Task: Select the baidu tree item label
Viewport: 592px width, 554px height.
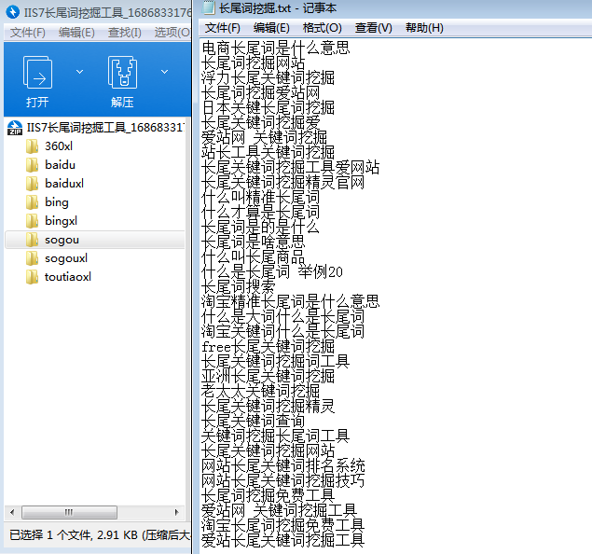Action: pos(60,165)
